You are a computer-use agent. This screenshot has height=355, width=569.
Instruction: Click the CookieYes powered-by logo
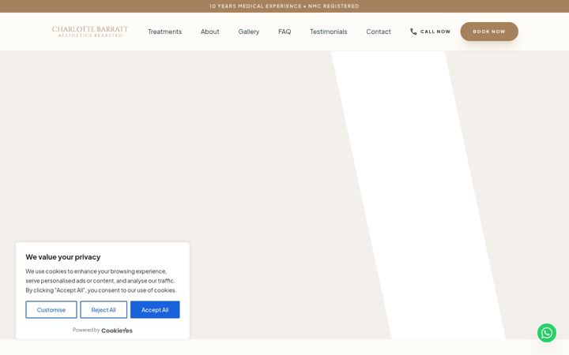[117, 331]
